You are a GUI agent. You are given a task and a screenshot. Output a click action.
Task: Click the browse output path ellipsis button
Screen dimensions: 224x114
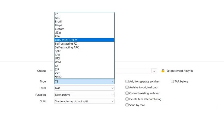point(154,71)
